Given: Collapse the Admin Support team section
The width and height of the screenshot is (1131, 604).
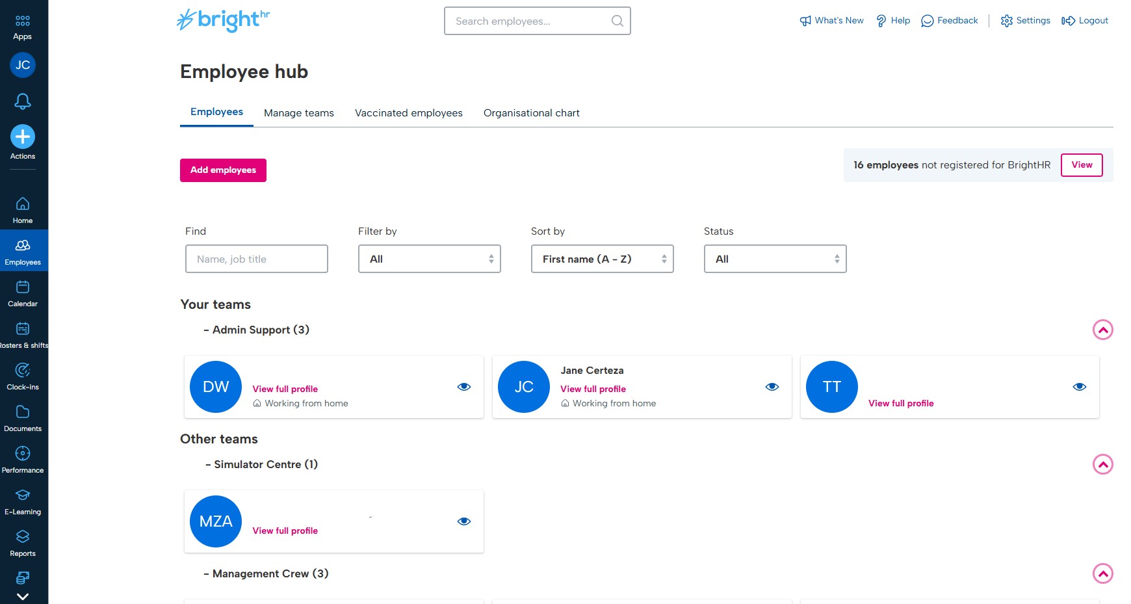Looking at the screenshot, I should [1103, 330].
